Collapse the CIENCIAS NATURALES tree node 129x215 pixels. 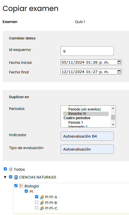click(5, 177)
